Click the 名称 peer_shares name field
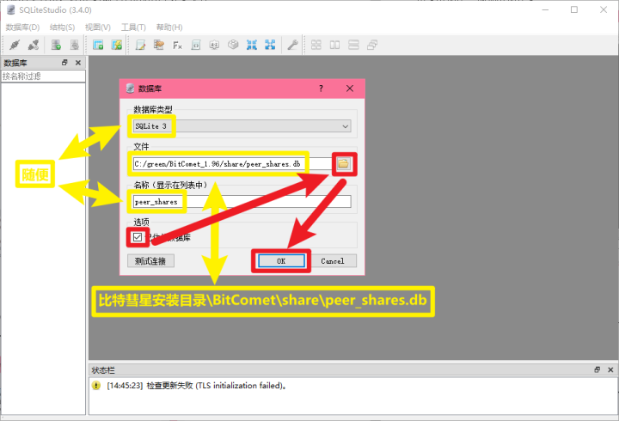Image resolution: width=619 pixels, height=421 pixels. [x=242, y=202]
